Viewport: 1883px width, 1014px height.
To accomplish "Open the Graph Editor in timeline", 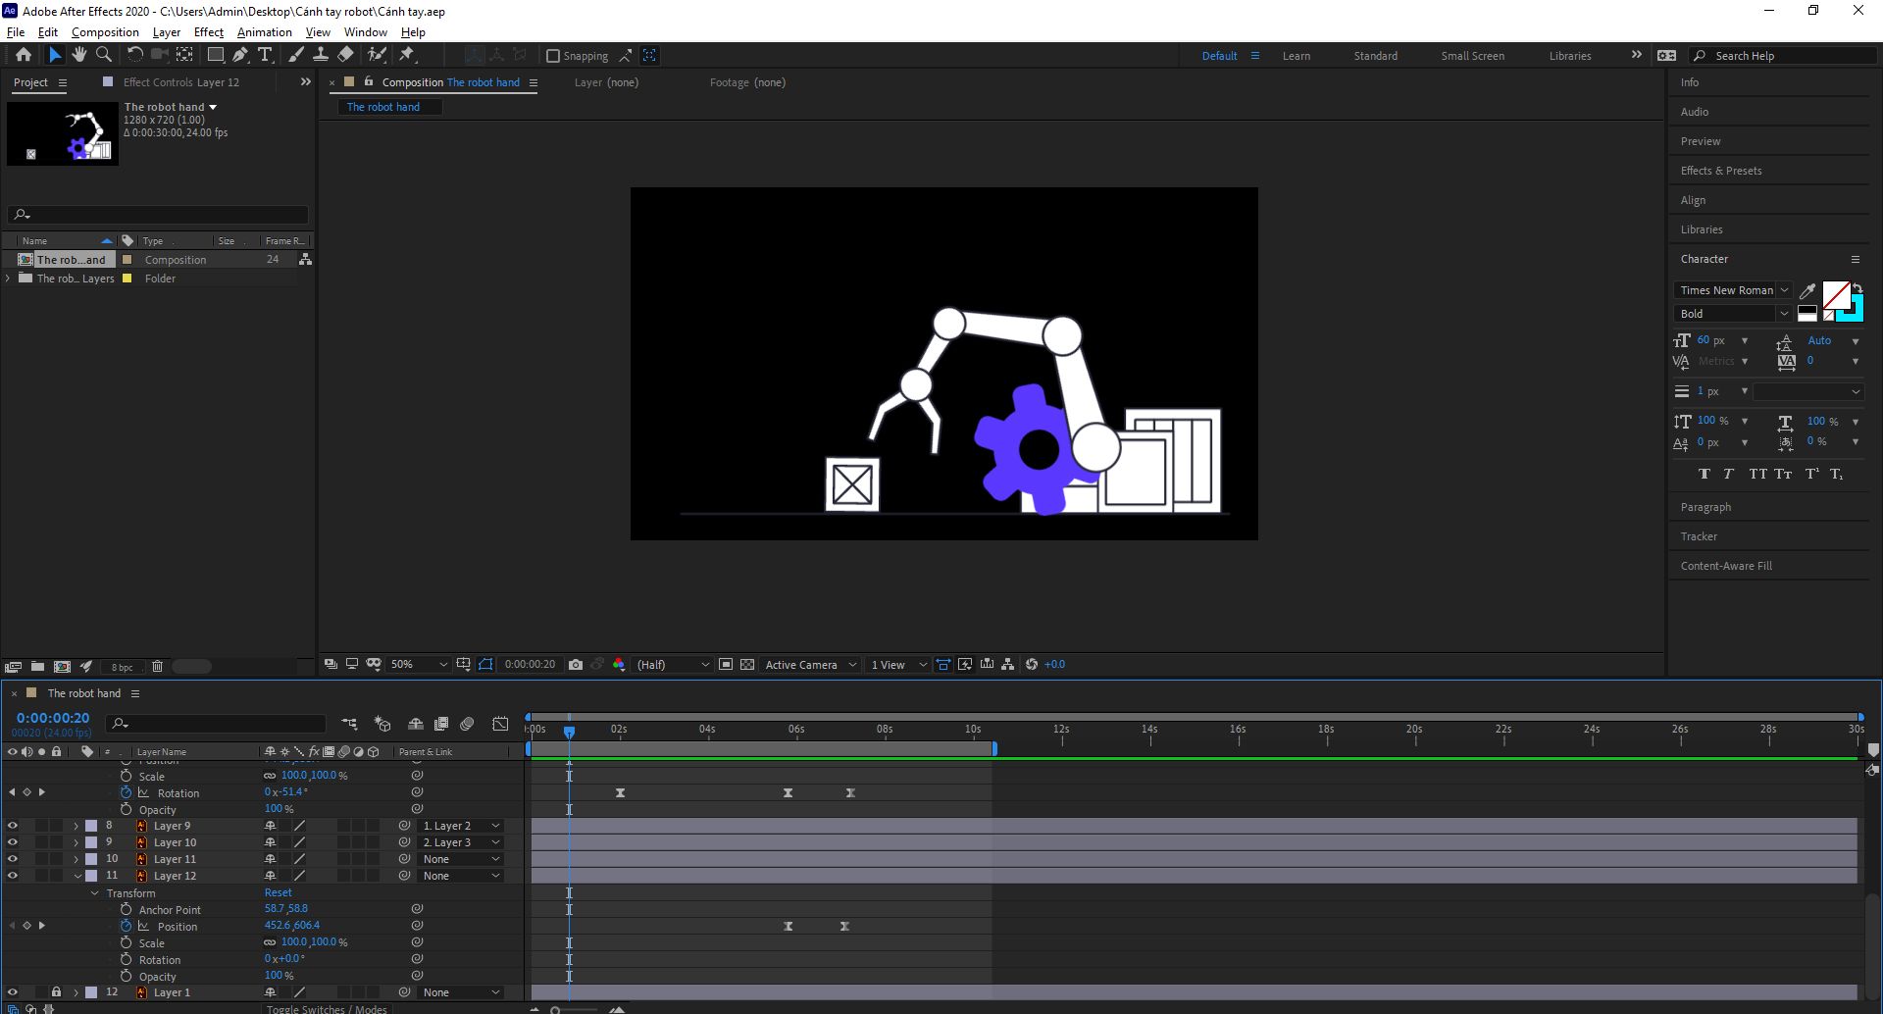I will pos(500,724).
